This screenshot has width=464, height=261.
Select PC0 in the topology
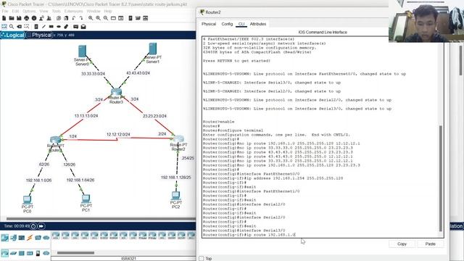coord(28,200)
